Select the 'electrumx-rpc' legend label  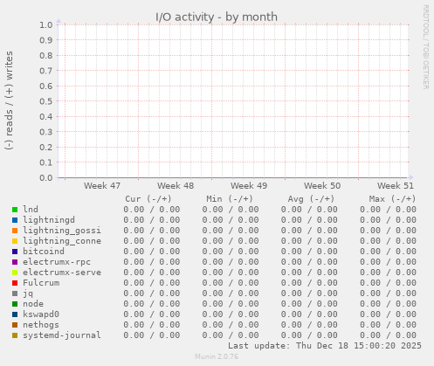57,262
